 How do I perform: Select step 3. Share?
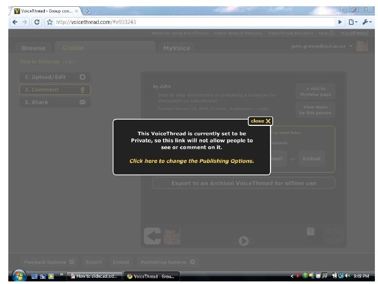[55, 102]
